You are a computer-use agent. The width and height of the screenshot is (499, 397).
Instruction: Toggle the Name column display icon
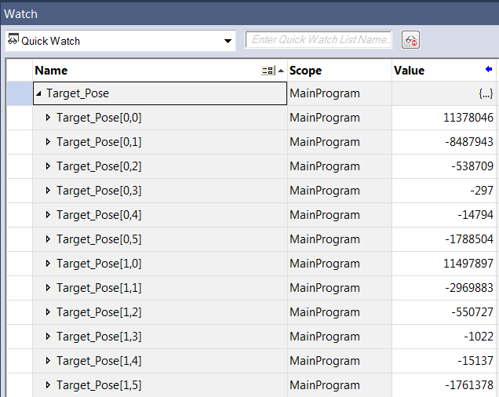[268, 71]
